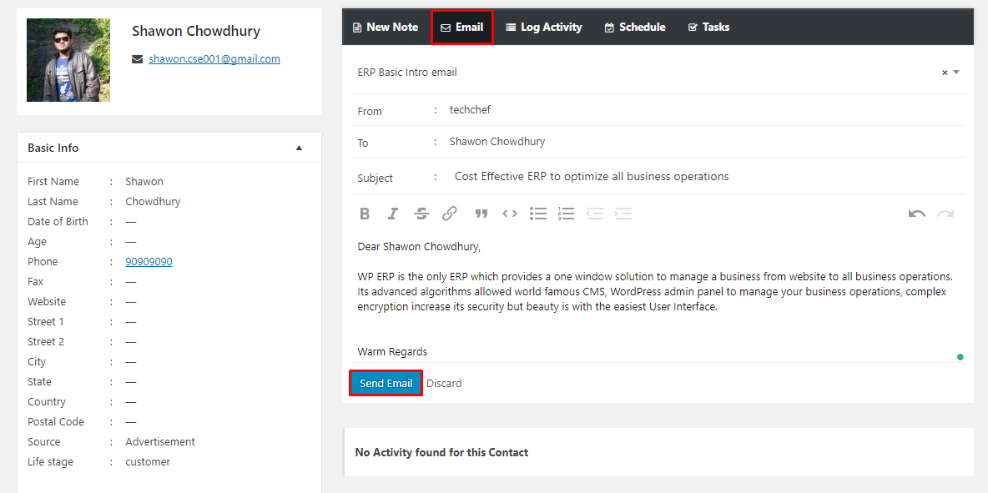This screenshot has width=988, height=493.
Task: Open the Schedule tab
Action: (635, 27)
